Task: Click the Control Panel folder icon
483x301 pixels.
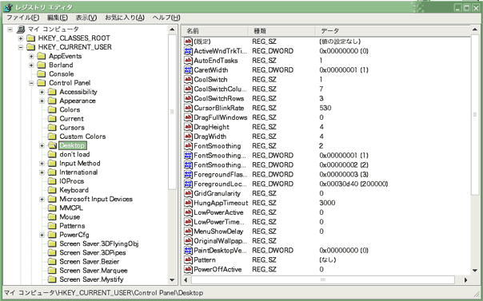Action: pyautogui.click(x=42, y=83)
